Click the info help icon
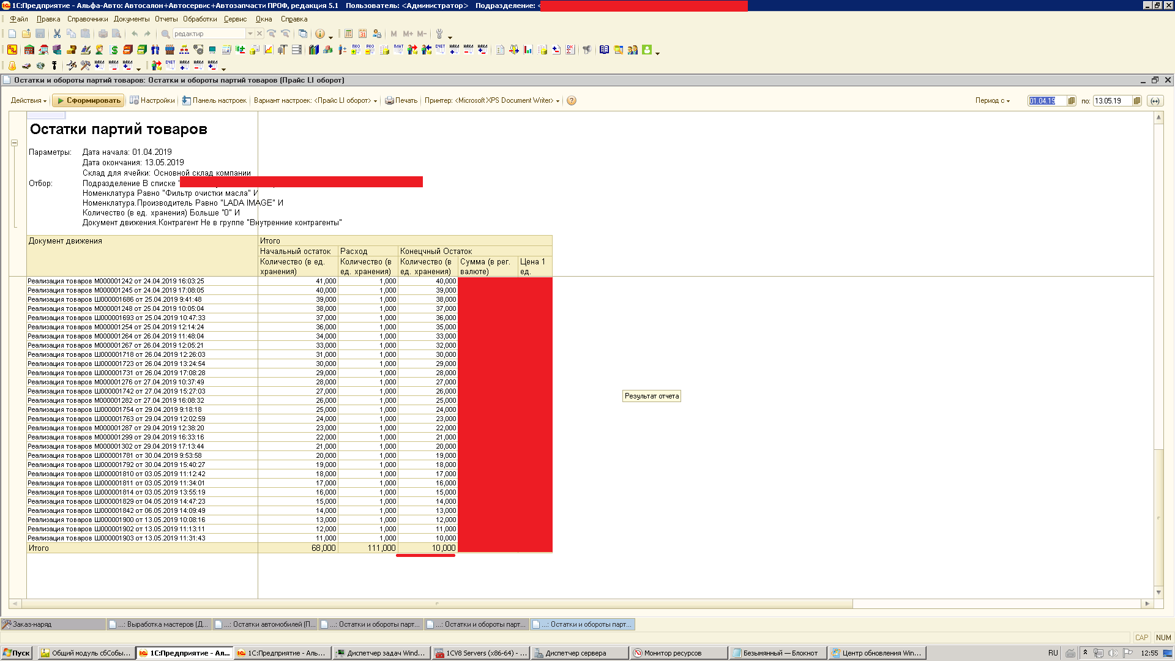1175x661 pixels. tap(319, 34)
